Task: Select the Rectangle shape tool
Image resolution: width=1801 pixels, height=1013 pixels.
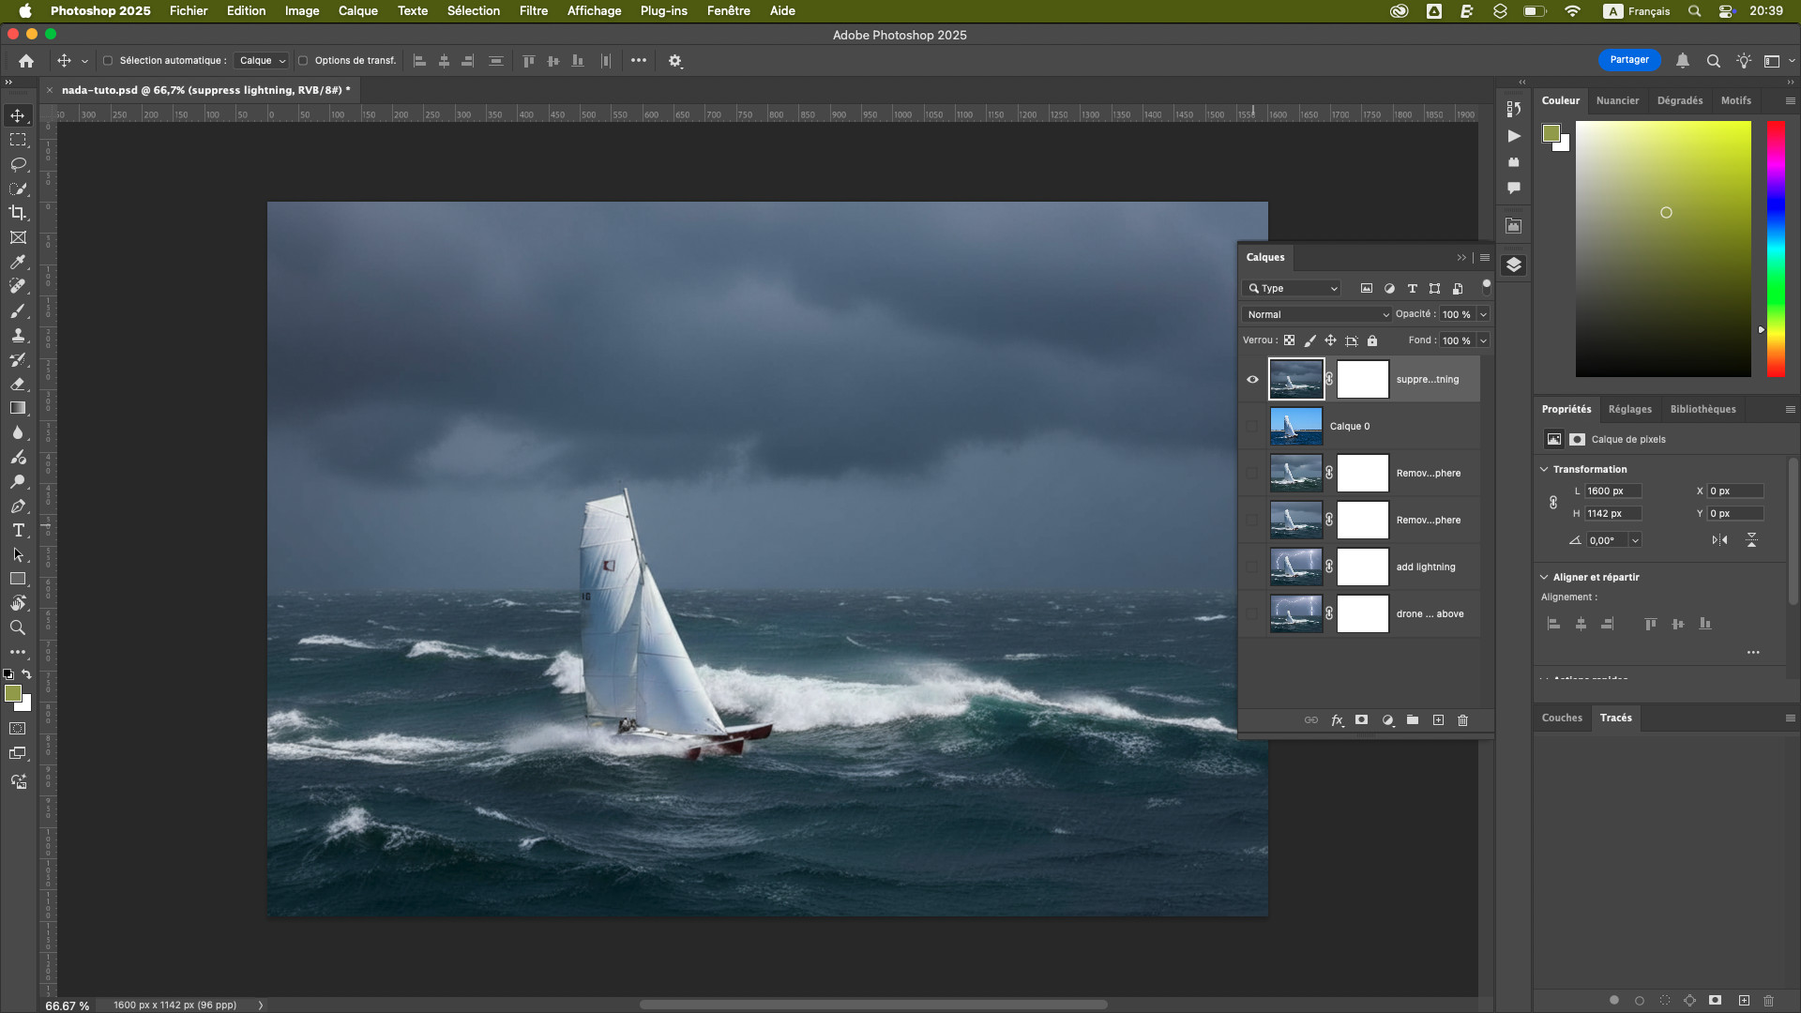Action: pos(18,579)
